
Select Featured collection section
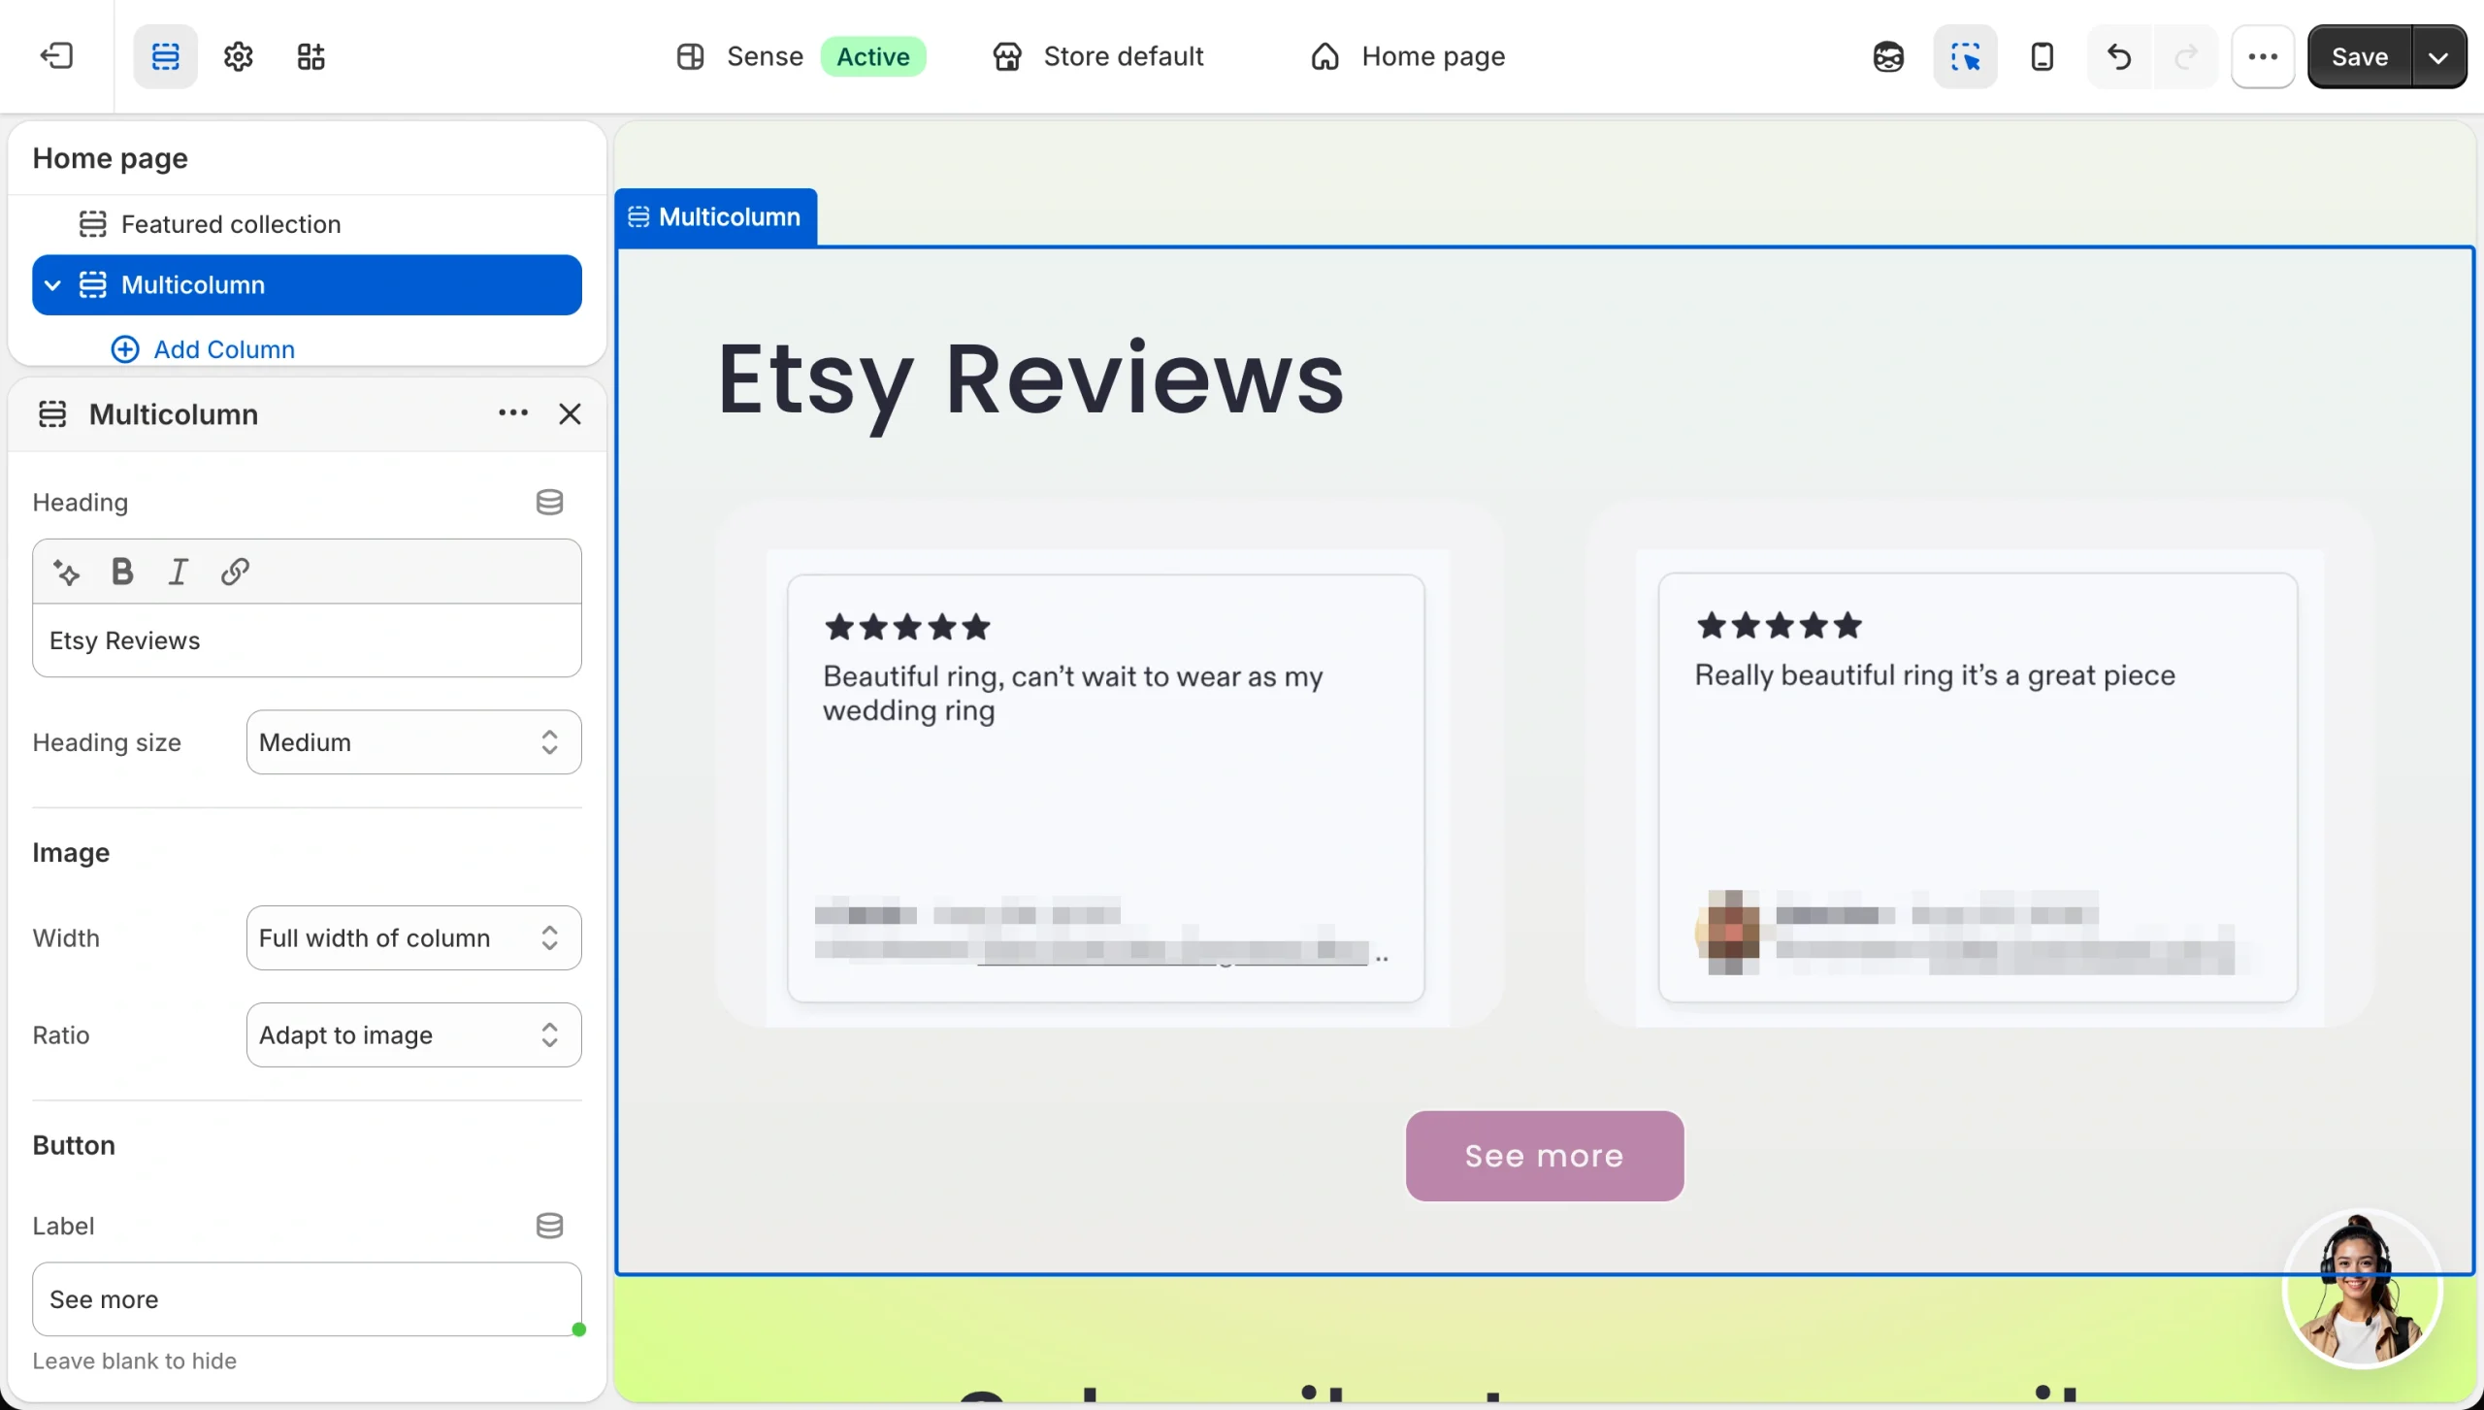click(x=231, y=224)
